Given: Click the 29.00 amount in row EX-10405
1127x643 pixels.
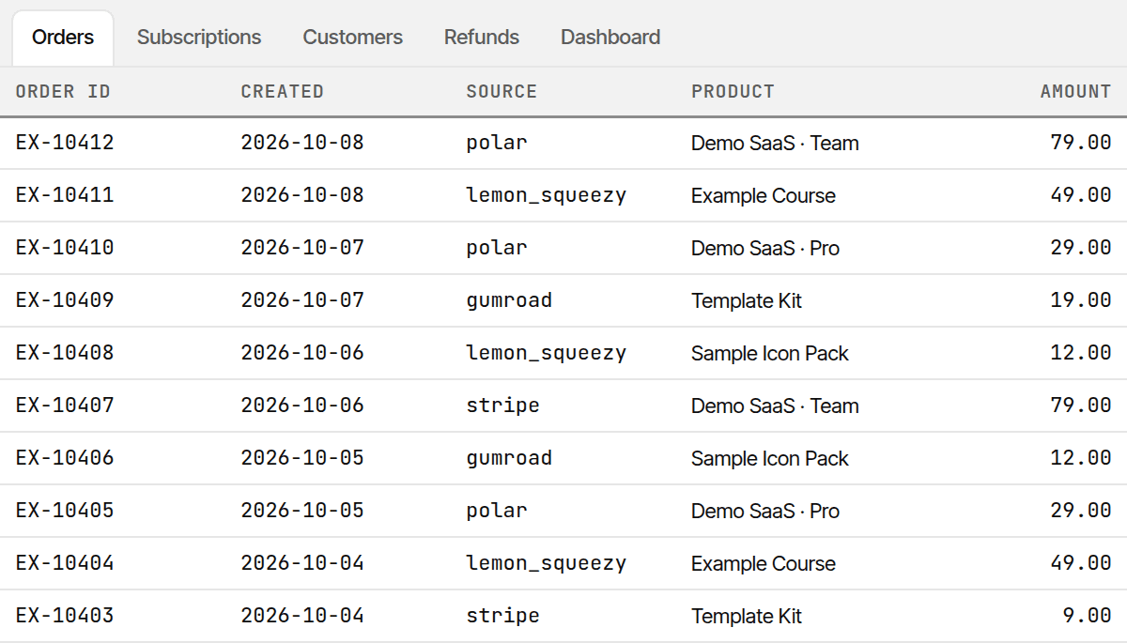Looking at the screenshot, I should [1081, 511].
